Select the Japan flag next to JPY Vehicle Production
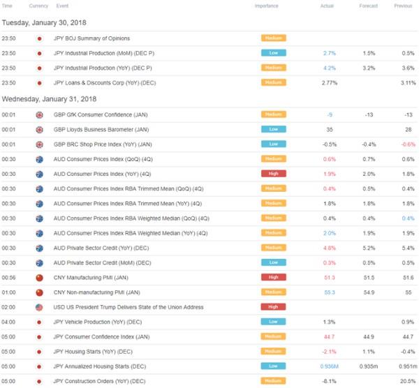 coord(39,322)
